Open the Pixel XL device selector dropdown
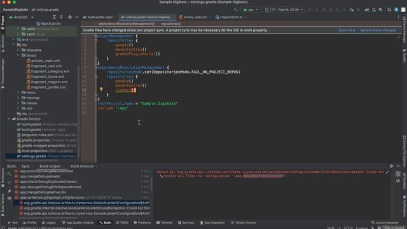Image resolution: width=407 pixels, height=229 pixels. pyautogui.click(x=284, y=10)
